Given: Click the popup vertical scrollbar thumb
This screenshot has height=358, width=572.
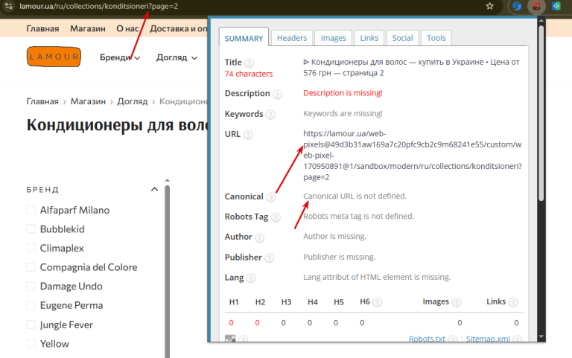Looking at the screenshot, I should tap(541, 112).
